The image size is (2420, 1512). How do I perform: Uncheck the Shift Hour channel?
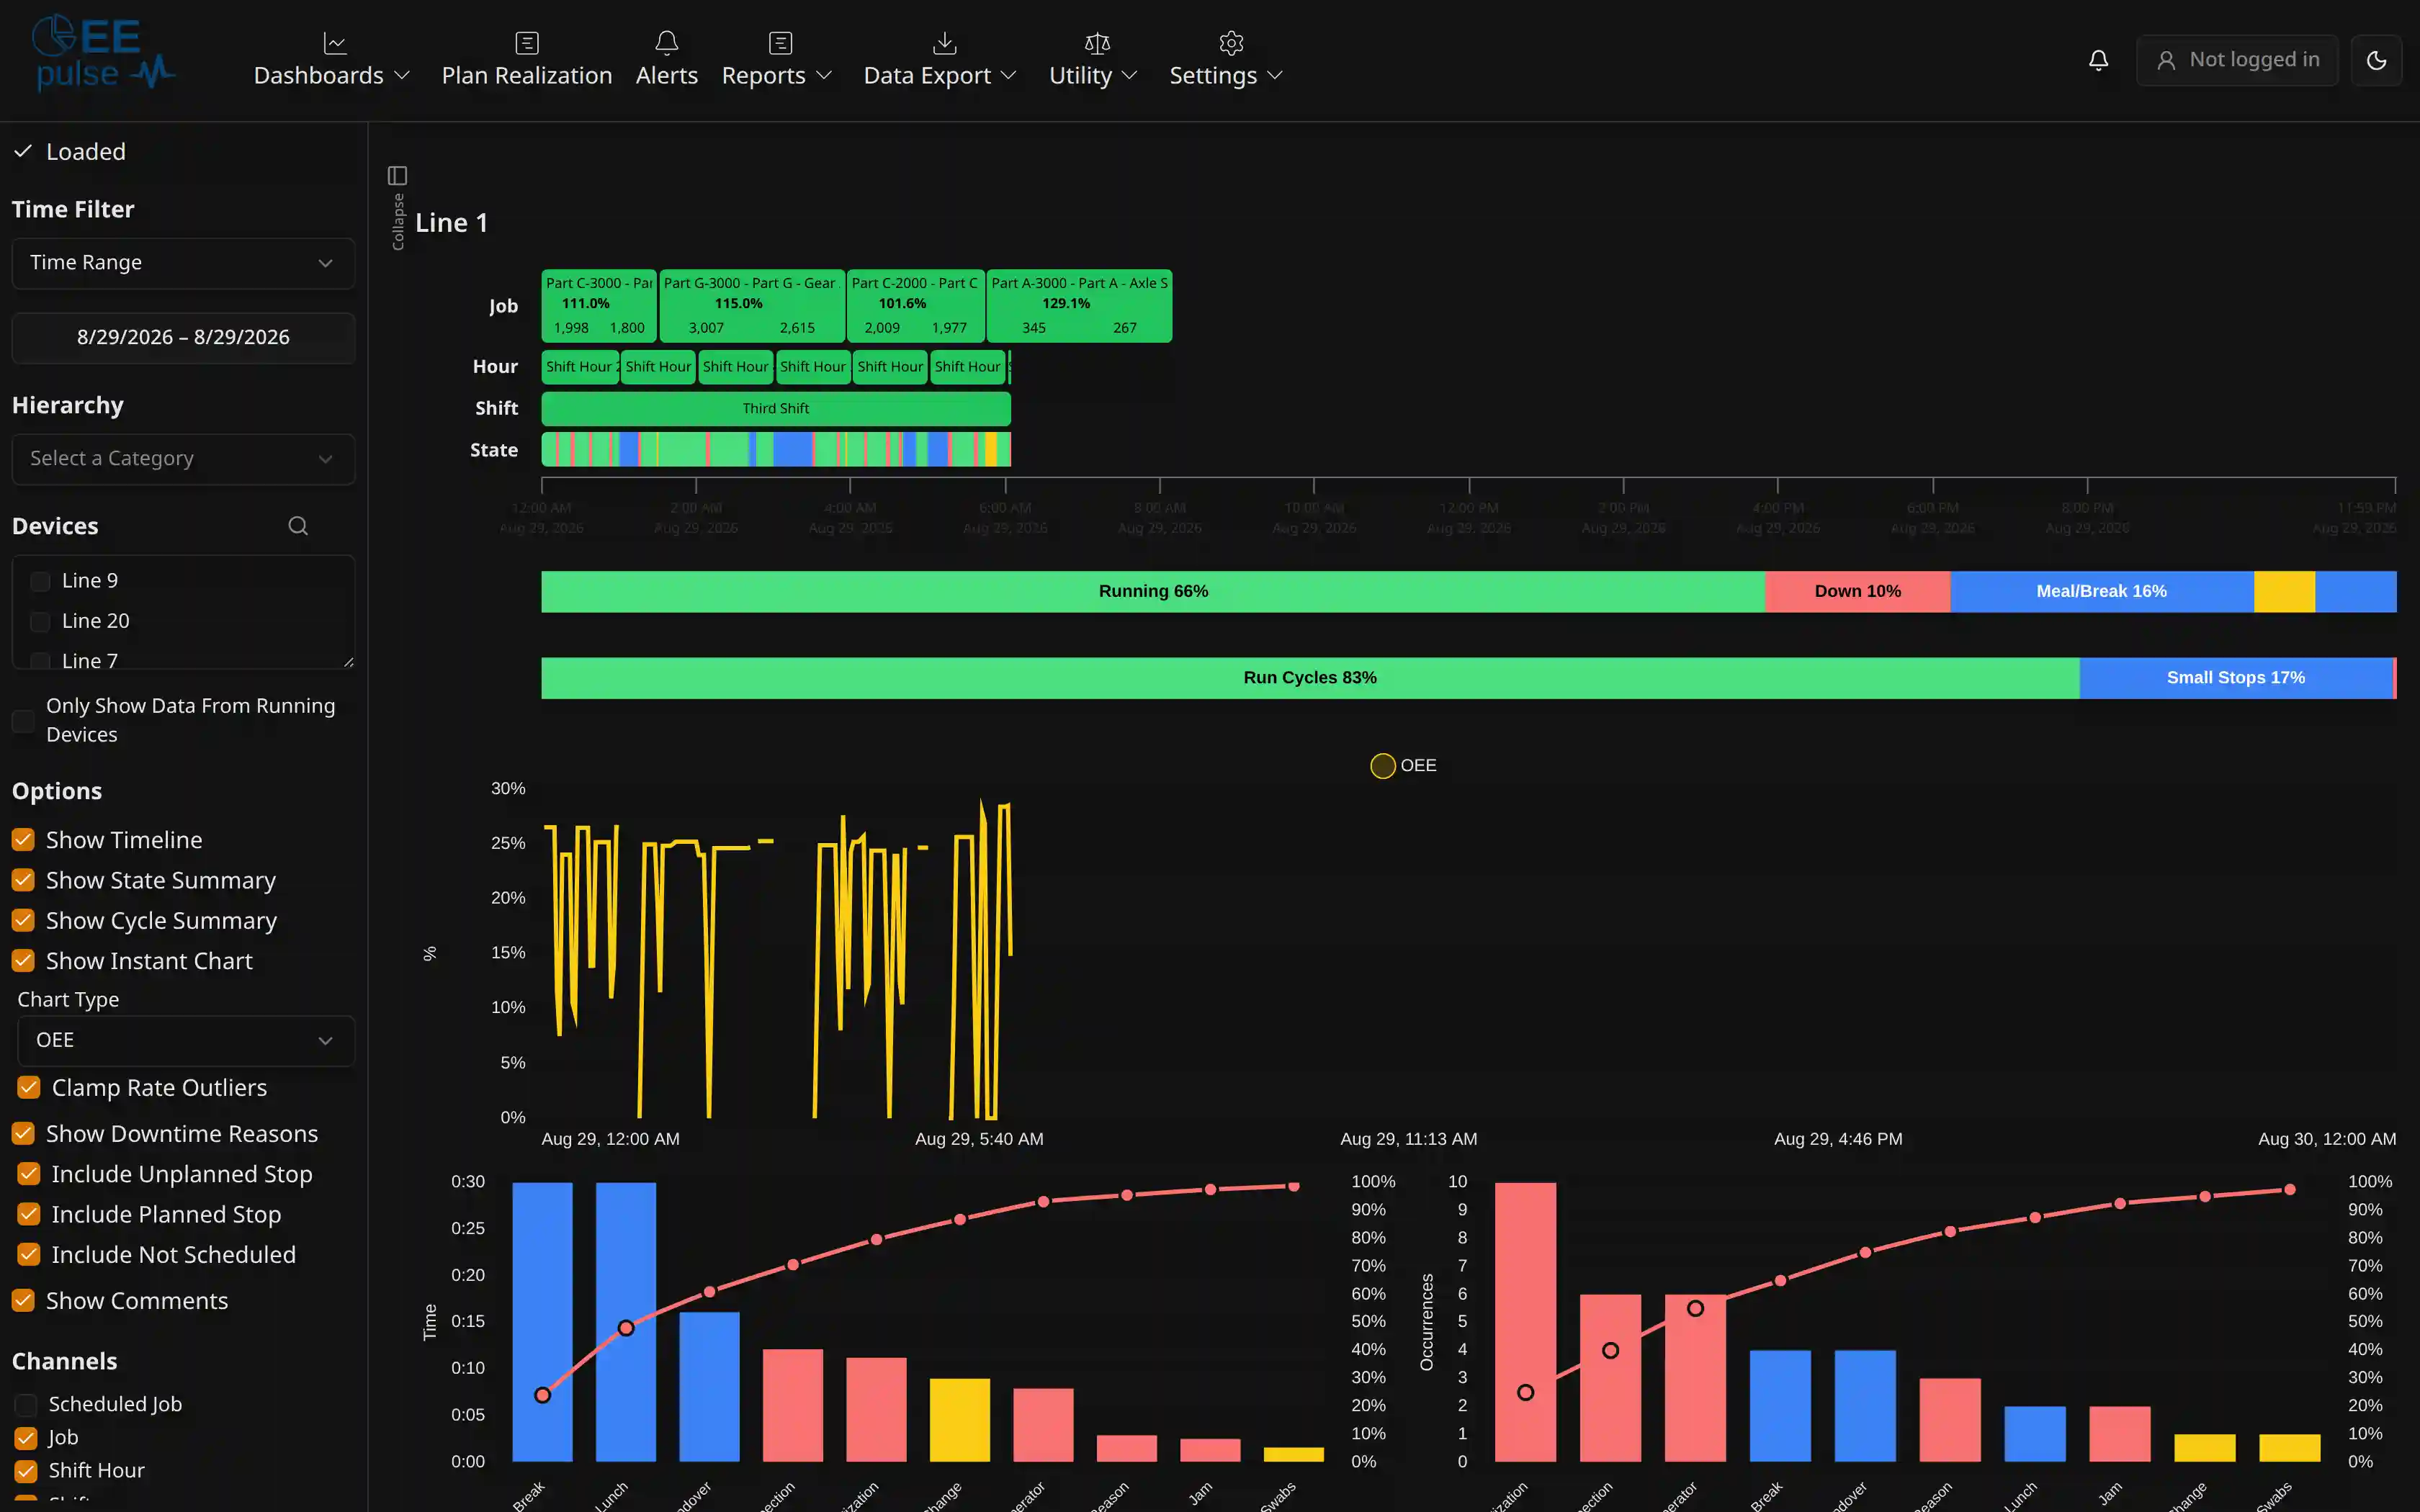tap(26, 1471)
